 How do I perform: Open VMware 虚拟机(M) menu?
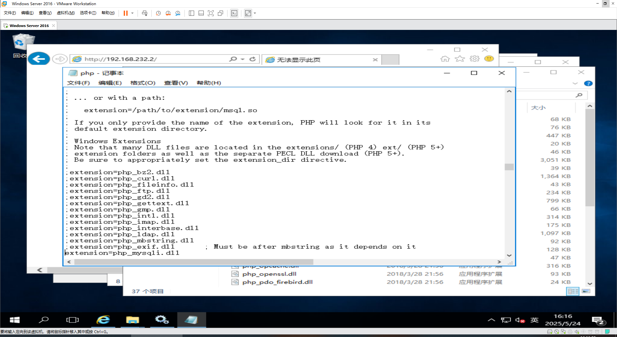coord(66,13)
